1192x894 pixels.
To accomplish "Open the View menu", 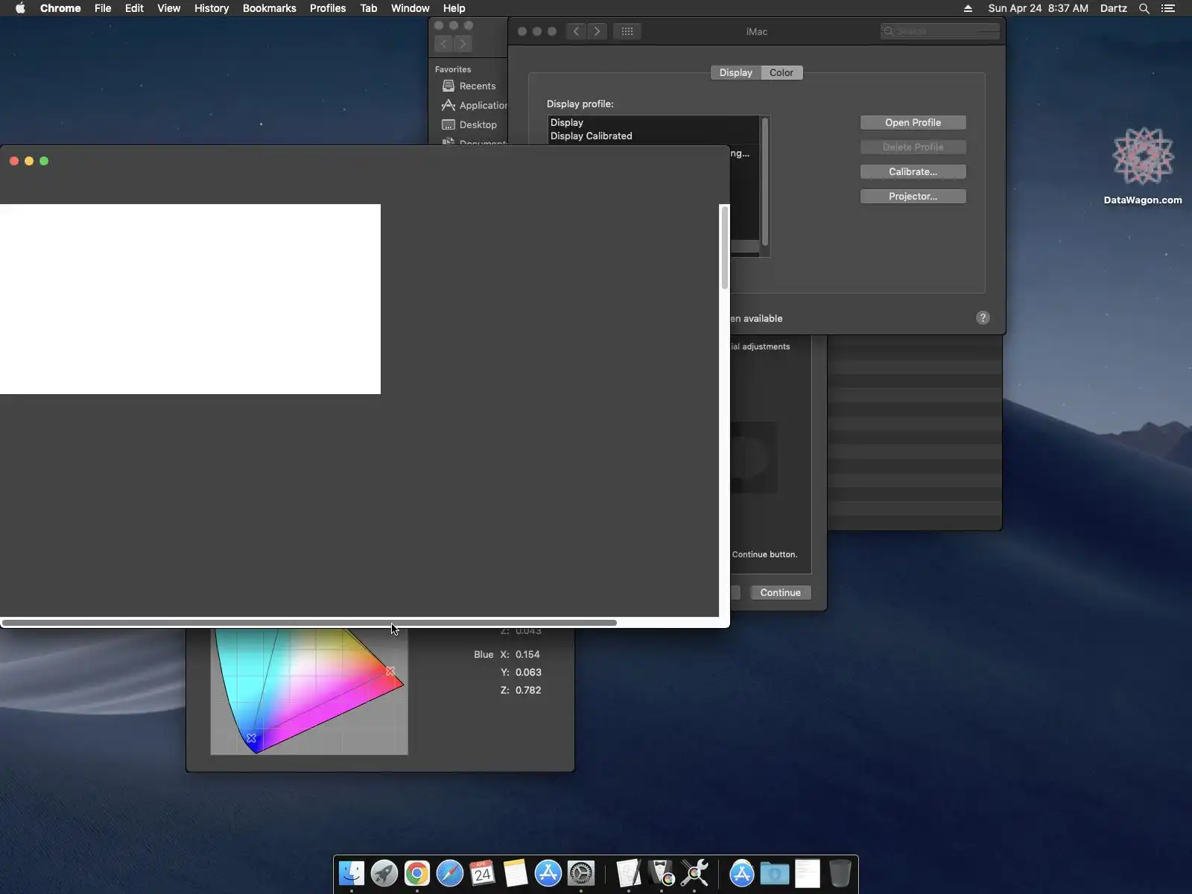I will pos(169,8).
